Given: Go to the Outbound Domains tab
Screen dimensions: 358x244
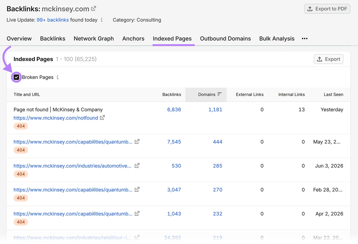Looking at the screenshot, I should click(225, 38).
